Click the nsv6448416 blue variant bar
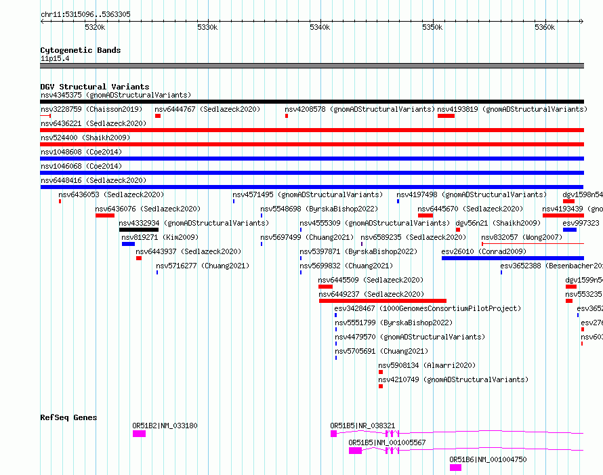The width and height of the screenshot is (603, 475). pyautogui.click(x=312, y=187)
